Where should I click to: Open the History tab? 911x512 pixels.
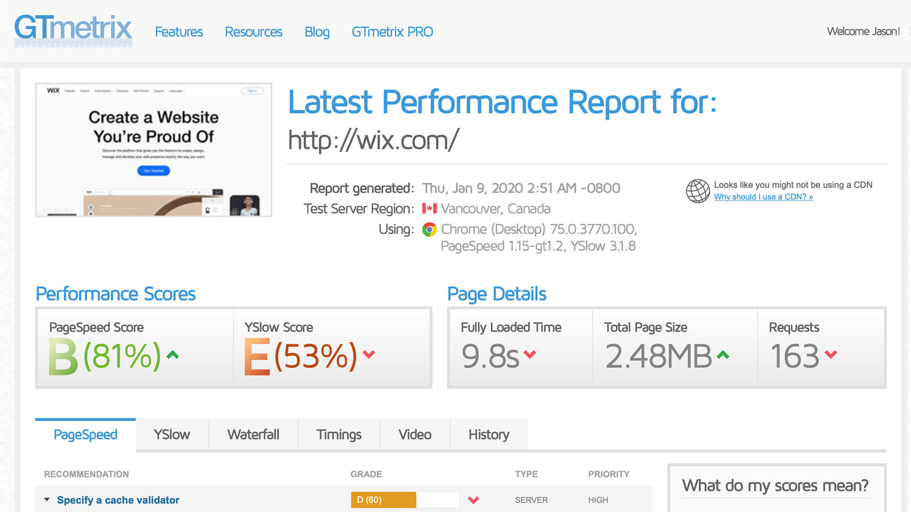pos(489,435)
